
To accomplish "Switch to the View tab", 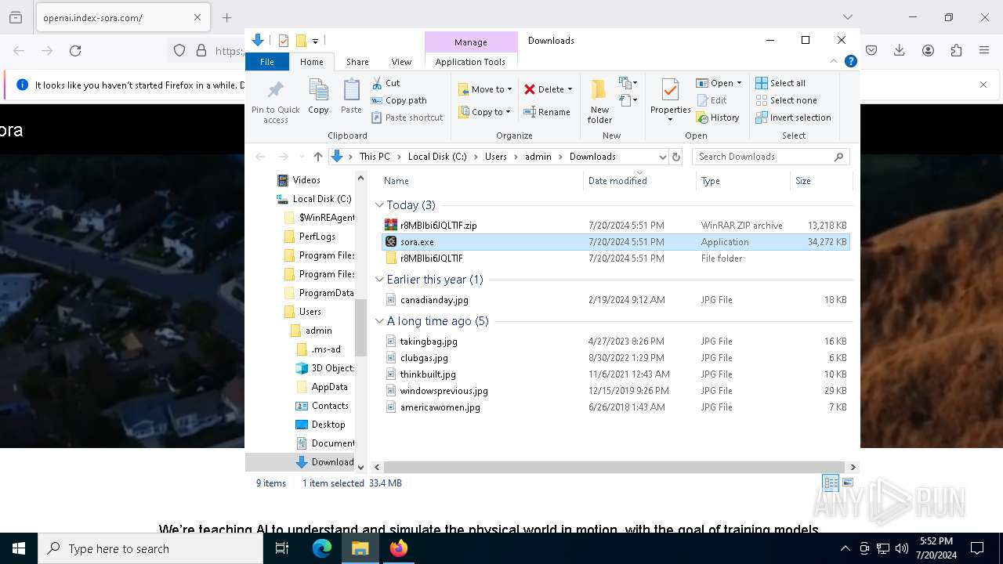I will (401, 62).
